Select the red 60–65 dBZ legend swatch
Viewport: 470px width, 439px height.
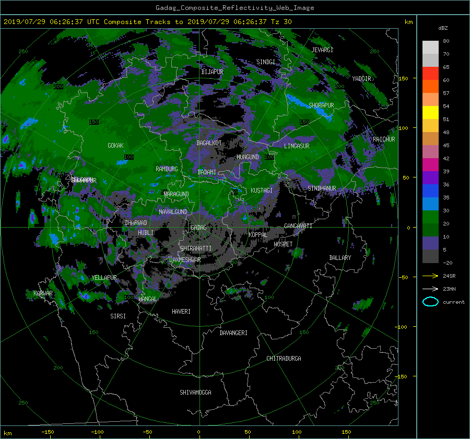coord(430,74)
